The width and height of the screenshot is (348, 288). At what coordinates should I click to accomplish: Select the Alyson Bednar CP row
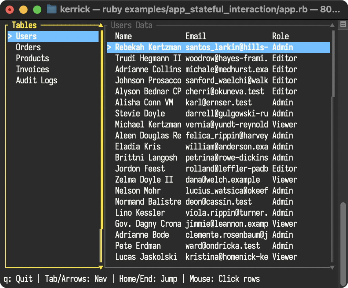(x=218, y=91)
